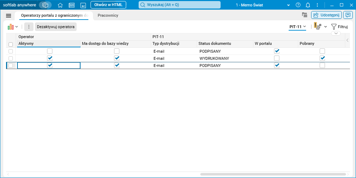Open the notifications bell

click(x=308, y=5)
